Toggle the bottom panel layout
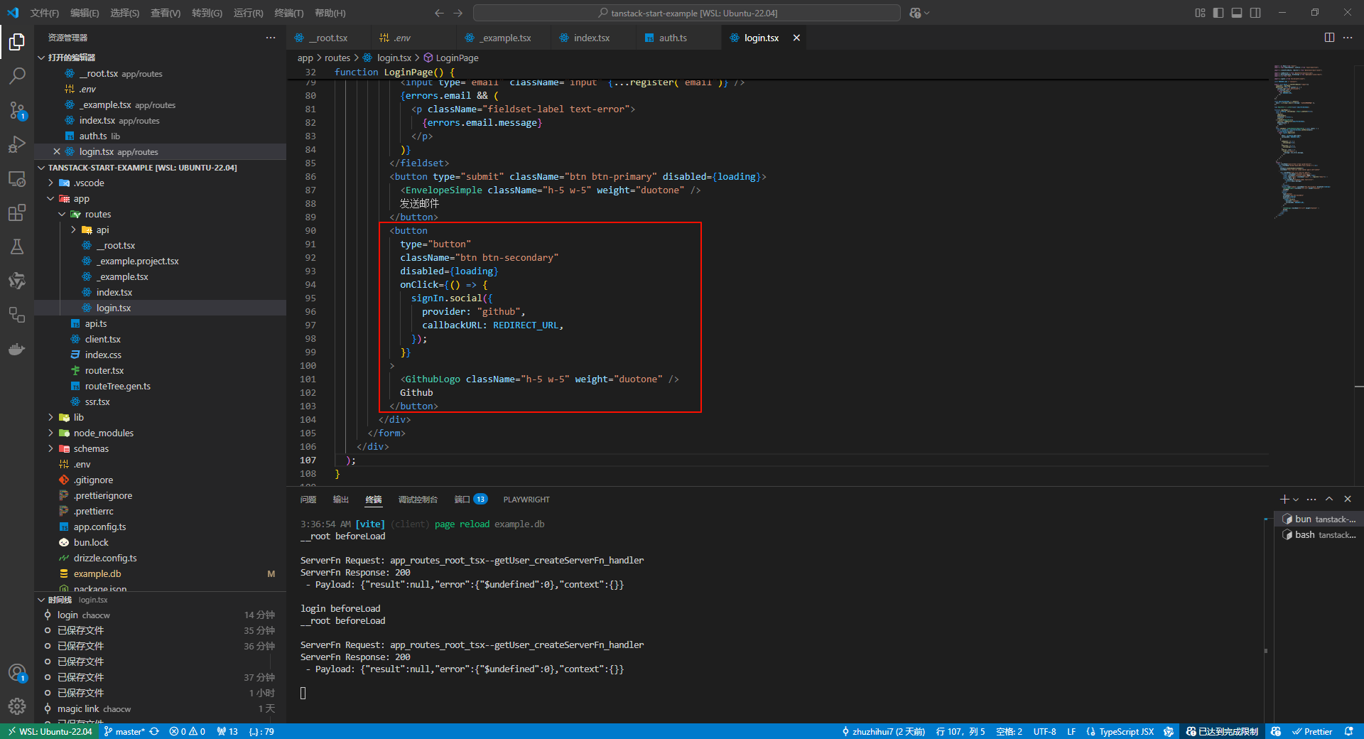1364x739 pixels. [x=1237, y=13]
